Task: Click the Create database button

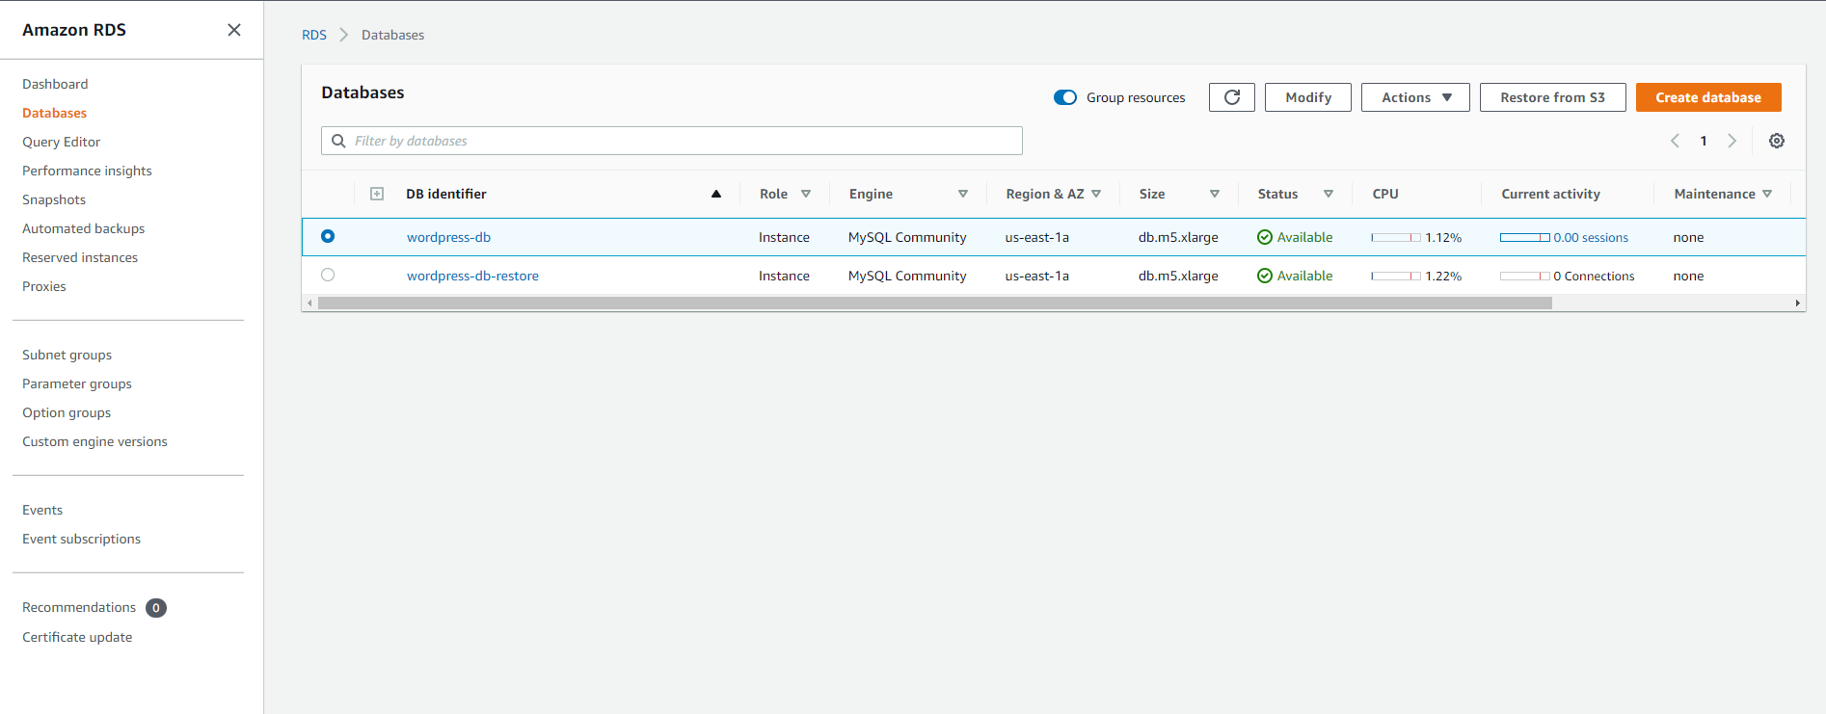Action: click(1708, 97)
